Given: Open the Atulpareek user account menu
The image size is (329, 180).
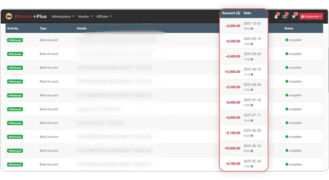Looking at the screenshot, I should (x=311, y=16).
